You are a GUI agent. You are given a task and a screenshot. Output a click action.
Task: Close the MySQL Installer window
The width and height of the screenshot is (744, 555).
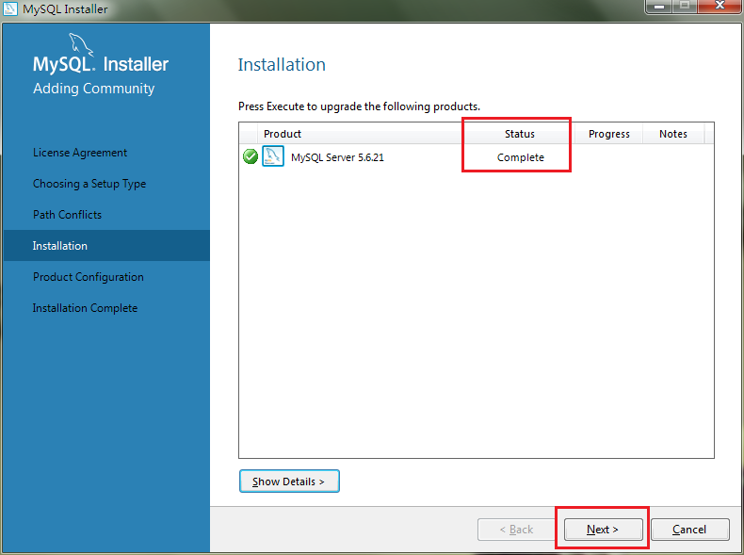pos(720,7)
